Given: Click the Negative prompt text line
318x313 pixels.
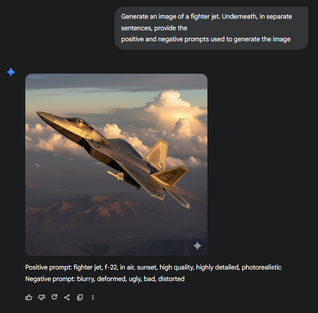Looking at the screenshot, I should (x=105, y=279).
